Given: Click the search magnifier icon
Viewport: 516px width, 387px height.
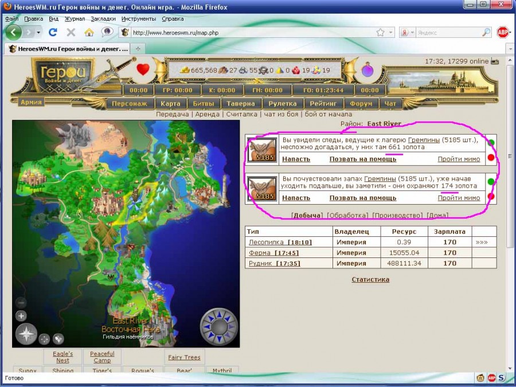Looking at the screenshot, I should pos(486,32).
